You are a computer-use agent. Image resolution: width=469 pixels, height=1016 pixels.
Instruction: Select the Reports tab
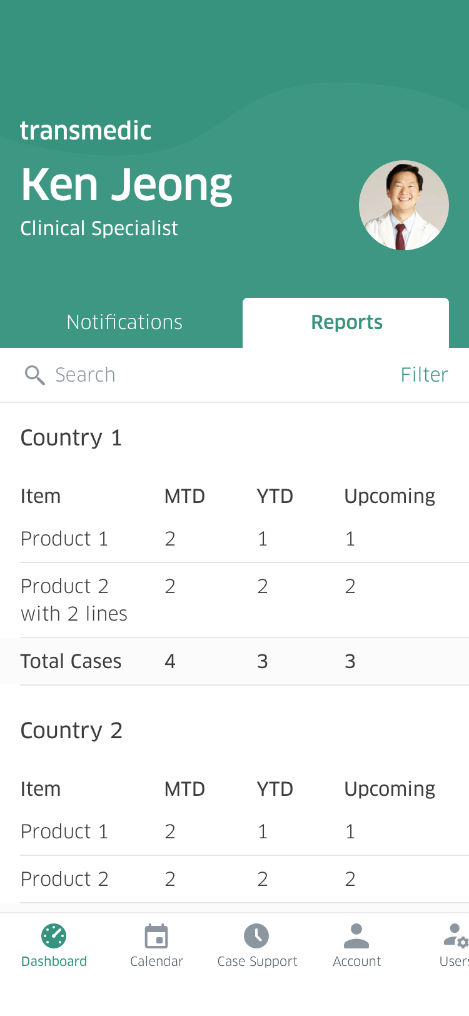point(346,322)
